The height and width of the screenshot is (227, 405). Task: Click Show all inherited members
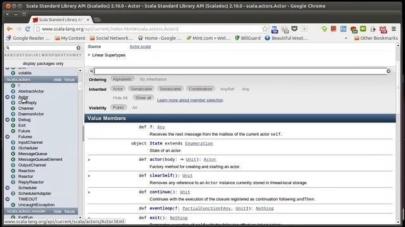point(144,98)
